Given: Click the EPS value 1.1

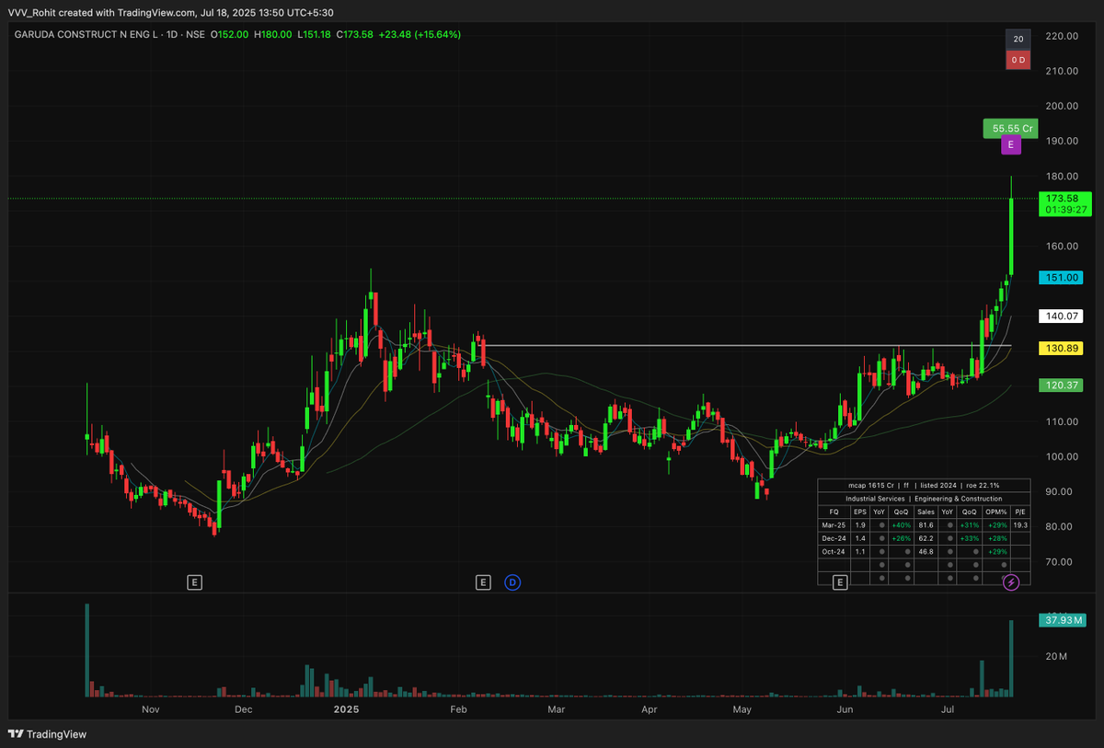Looking at the screenshot, I should click(859, 551).
